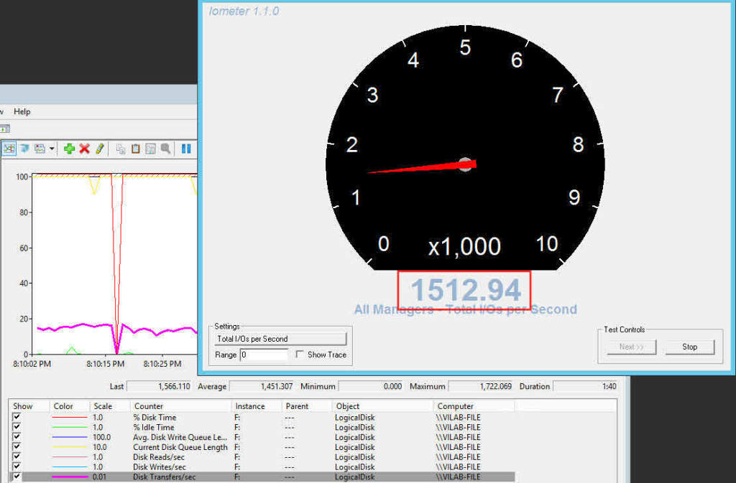
Task: Sort by the Scale column header
Action: (x=103, y=406)
